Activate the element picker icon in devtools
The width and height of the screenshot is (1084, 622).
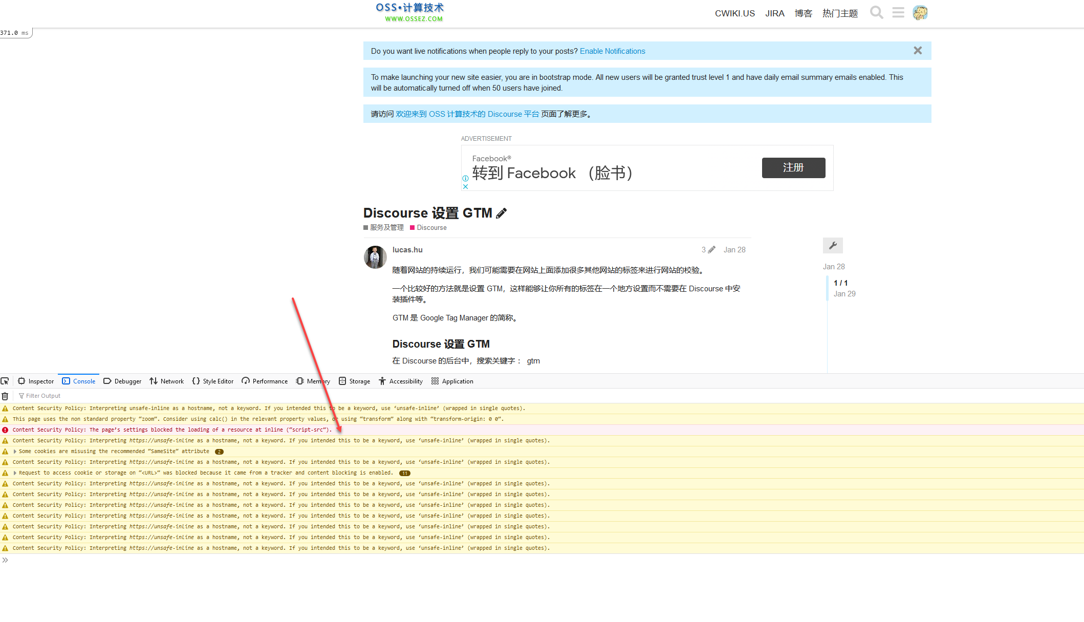pyautogui.click(x=5, y=381)
